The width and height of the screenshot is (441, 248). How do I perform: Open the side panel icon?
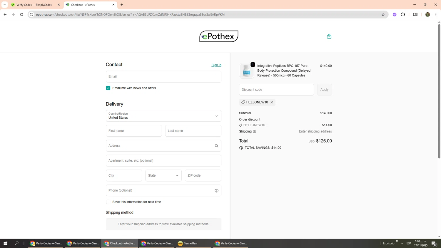415,14
